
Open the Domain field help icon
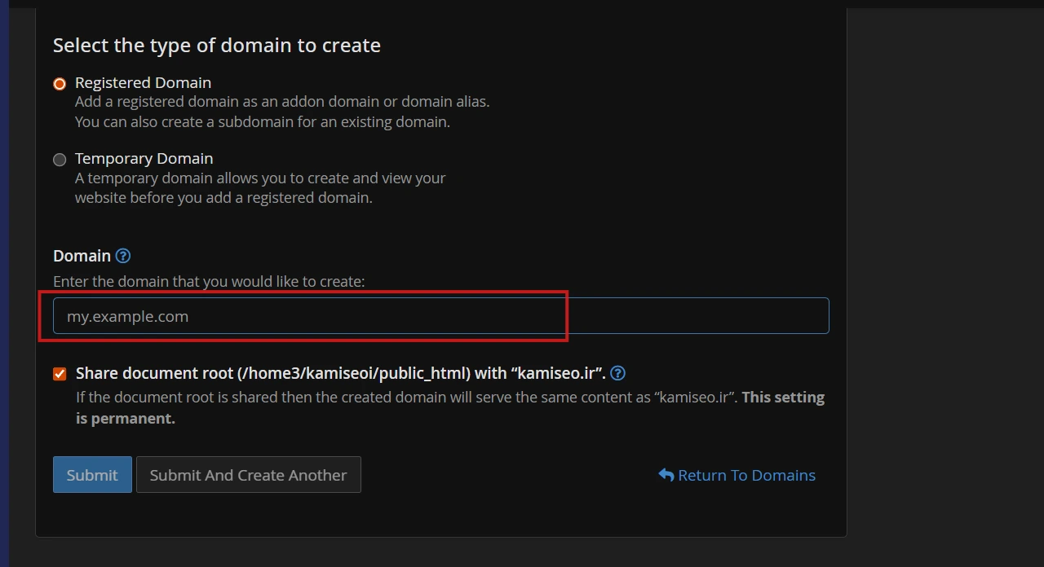click(123, 256)
